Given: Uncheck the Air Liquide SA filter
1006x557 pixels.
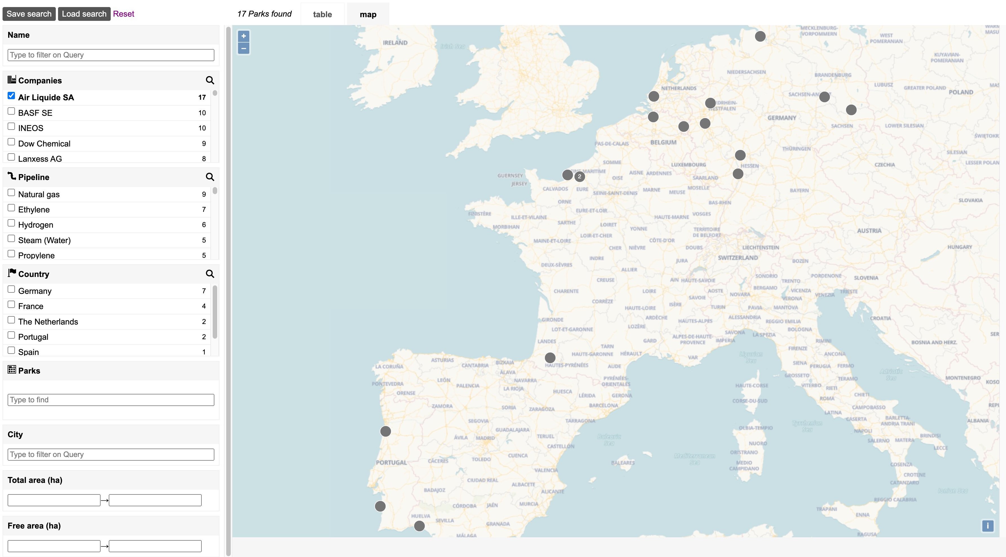Looking at the screenshot, I should pyautogui.click(x=11, y=95).
